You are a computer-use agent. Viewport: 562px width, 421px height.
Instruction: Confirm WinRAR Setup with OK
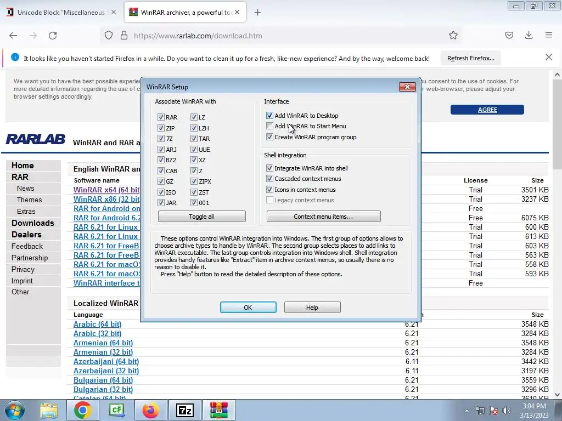(x=248, y=307)
